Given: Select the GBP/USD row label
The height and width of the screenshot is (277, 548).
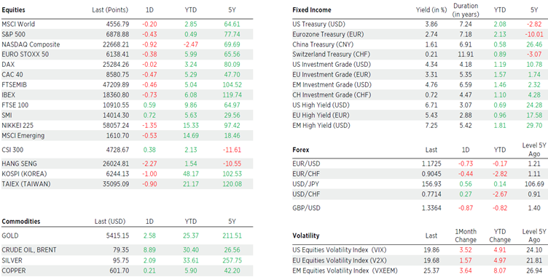Looking at the screenshot, I should tap(307, 208).
